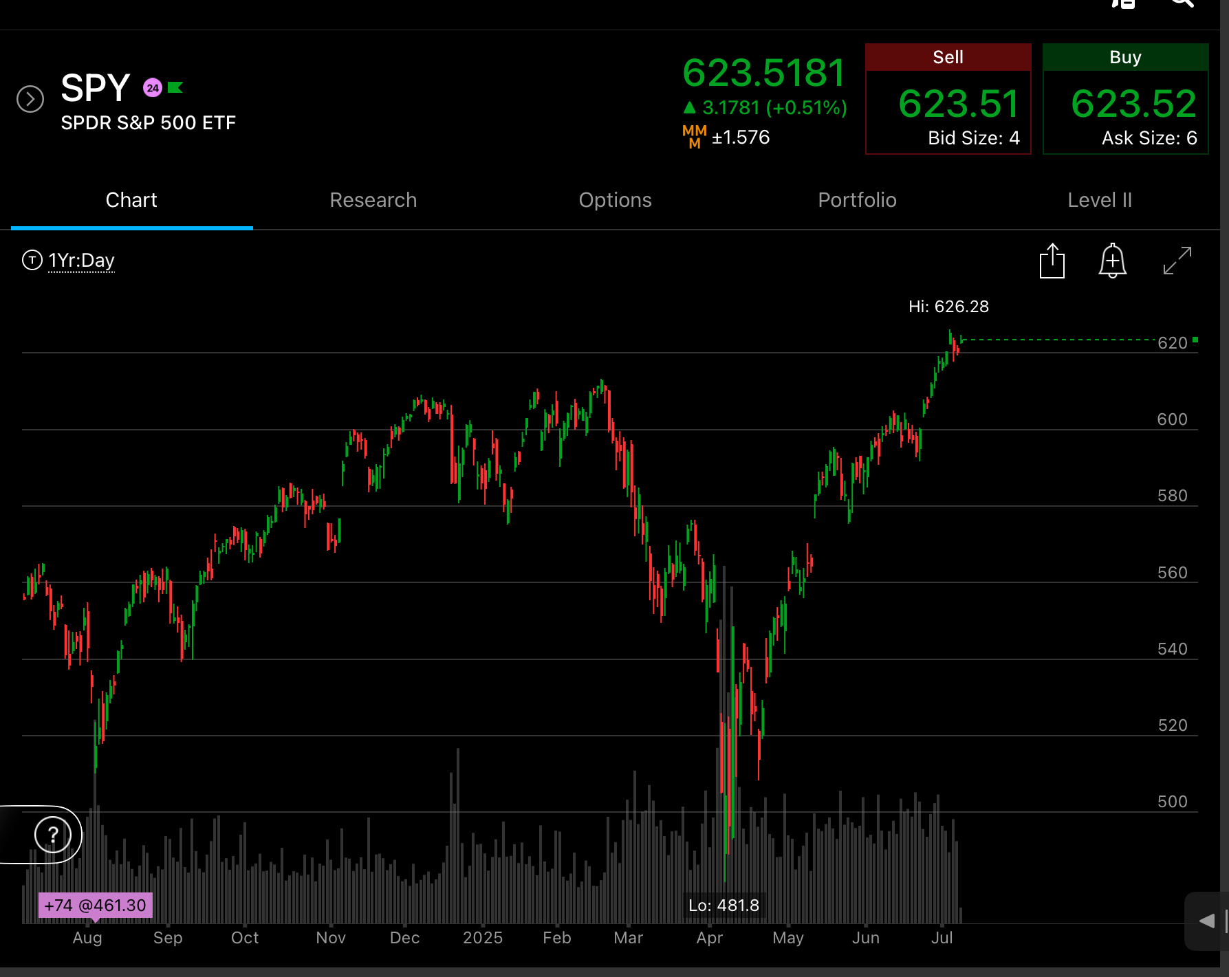
Task: Click the +74 @461.30 position marker
Action: [96, 905]
